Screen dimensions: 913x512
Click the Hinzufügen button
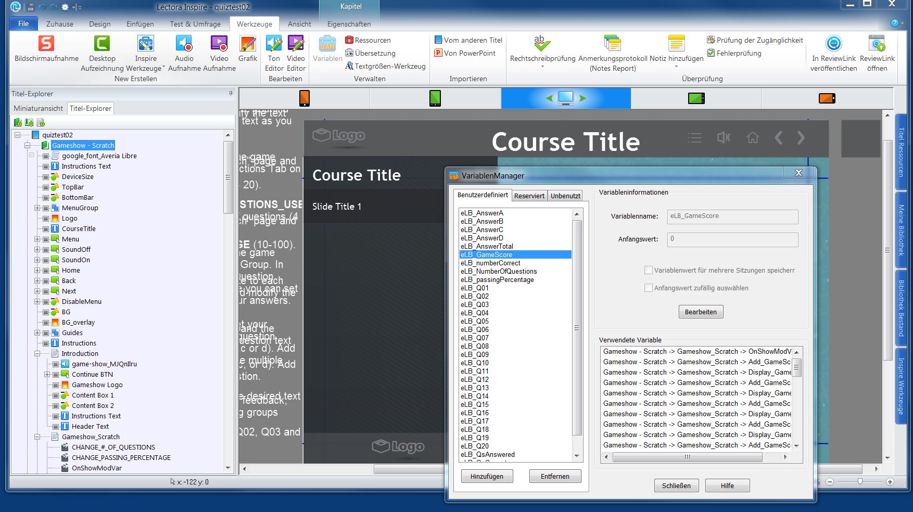pos(487,476)
